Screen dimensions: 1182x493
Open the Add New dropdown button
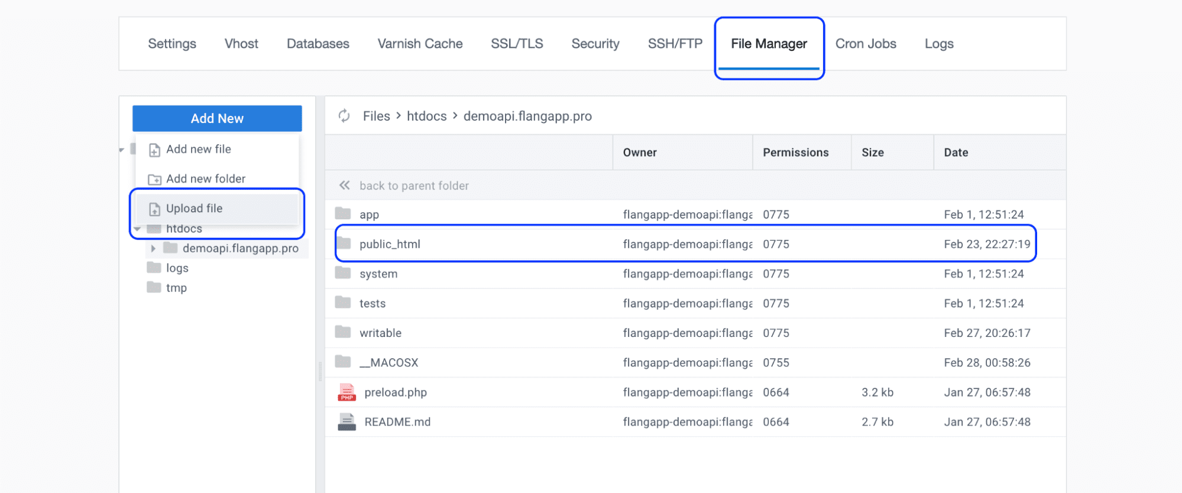[217, 118]
